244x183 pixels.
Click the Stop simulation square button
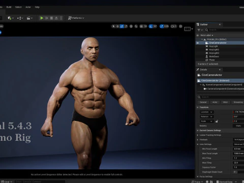(51, 18)
